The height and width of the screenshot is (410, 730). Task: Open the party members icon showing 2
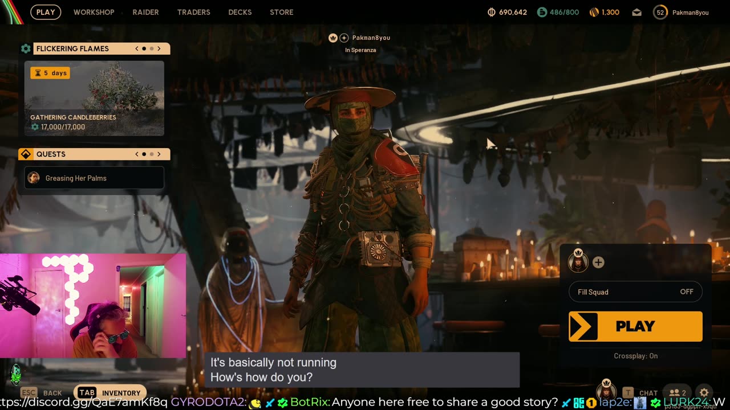[678, 392]
